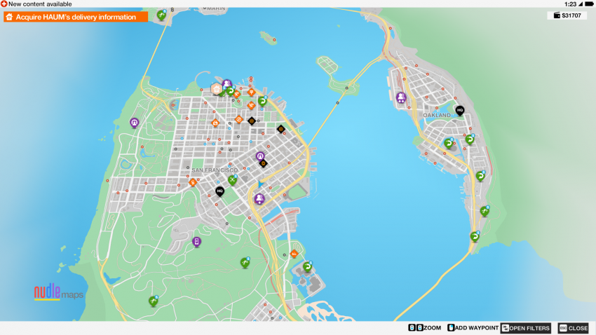
Task: Click the blue player location arrow
Action: tap(260, 184)
